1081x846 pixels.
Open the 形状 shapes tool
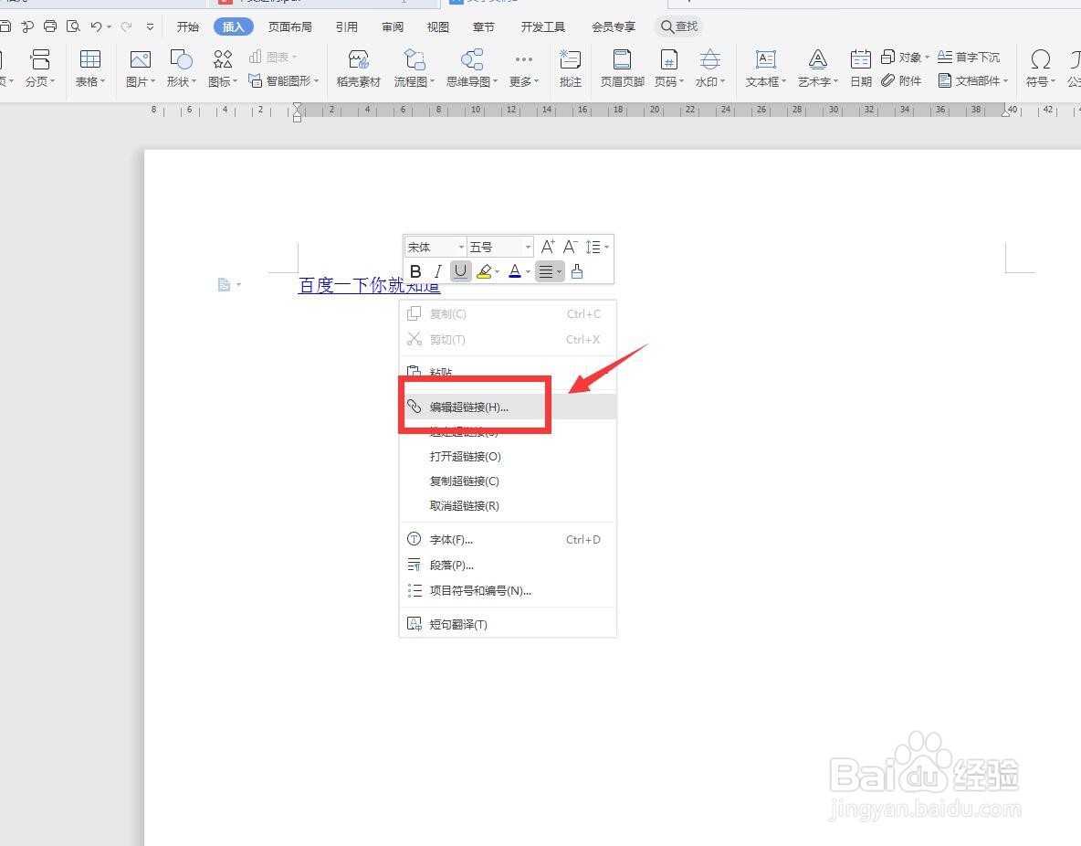182,68
